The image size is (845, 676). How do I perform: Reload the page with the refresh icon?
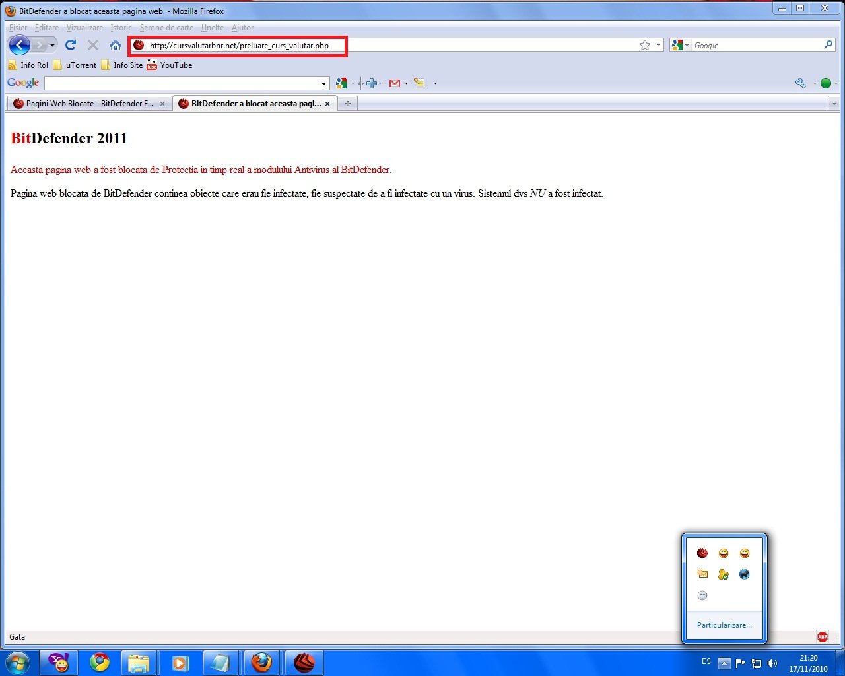tap(71, 45)
